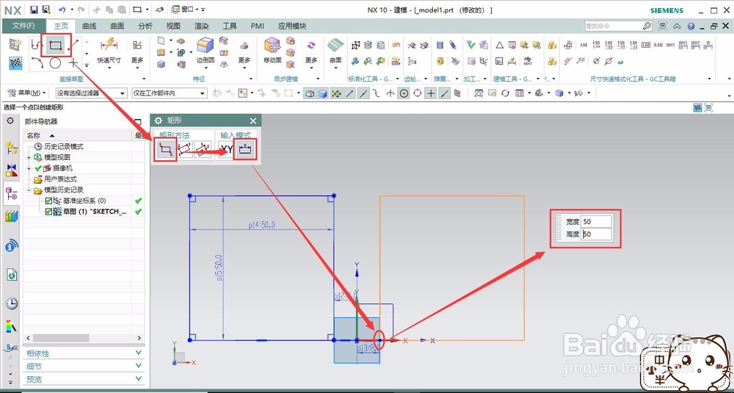Switch to XY coordinate input mode
Image resolution: width=734 pixels, height=393 pixels.
(227, 149)
